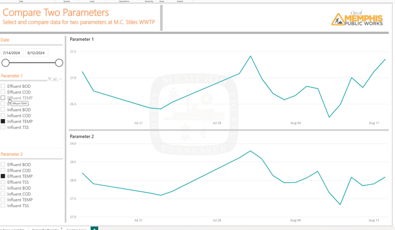The width and height of the screenshot is (395, 230).
Task: Open focus mode for Parameter 1 slicer
Action: click(x=55, y=79)
